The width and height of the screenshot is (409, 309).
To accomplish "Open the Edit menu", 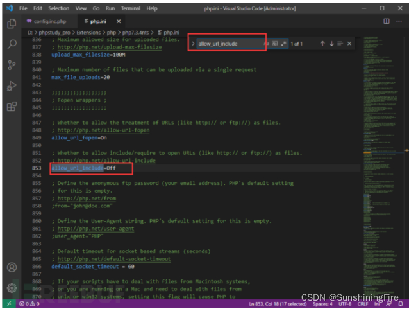I will (x=38, y=8).
